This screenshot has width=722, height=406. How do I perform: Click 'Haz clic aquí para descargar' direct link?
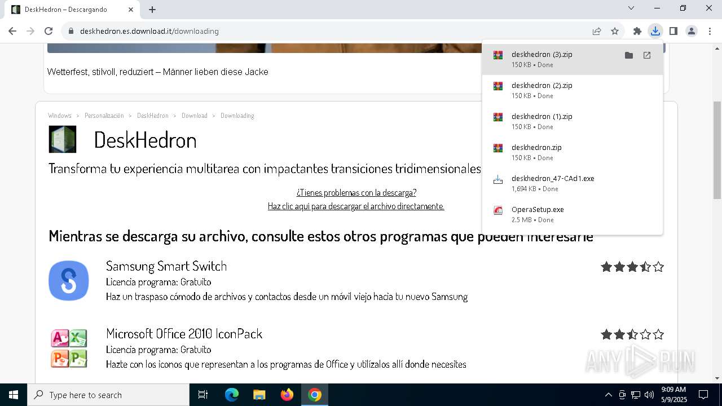[356, 206]
